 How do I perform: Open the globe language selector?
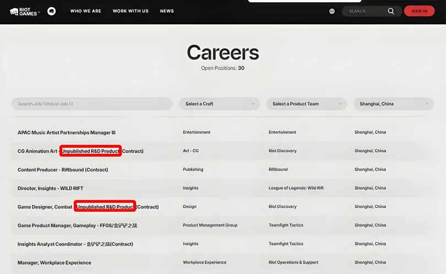(x=332, y=11)
